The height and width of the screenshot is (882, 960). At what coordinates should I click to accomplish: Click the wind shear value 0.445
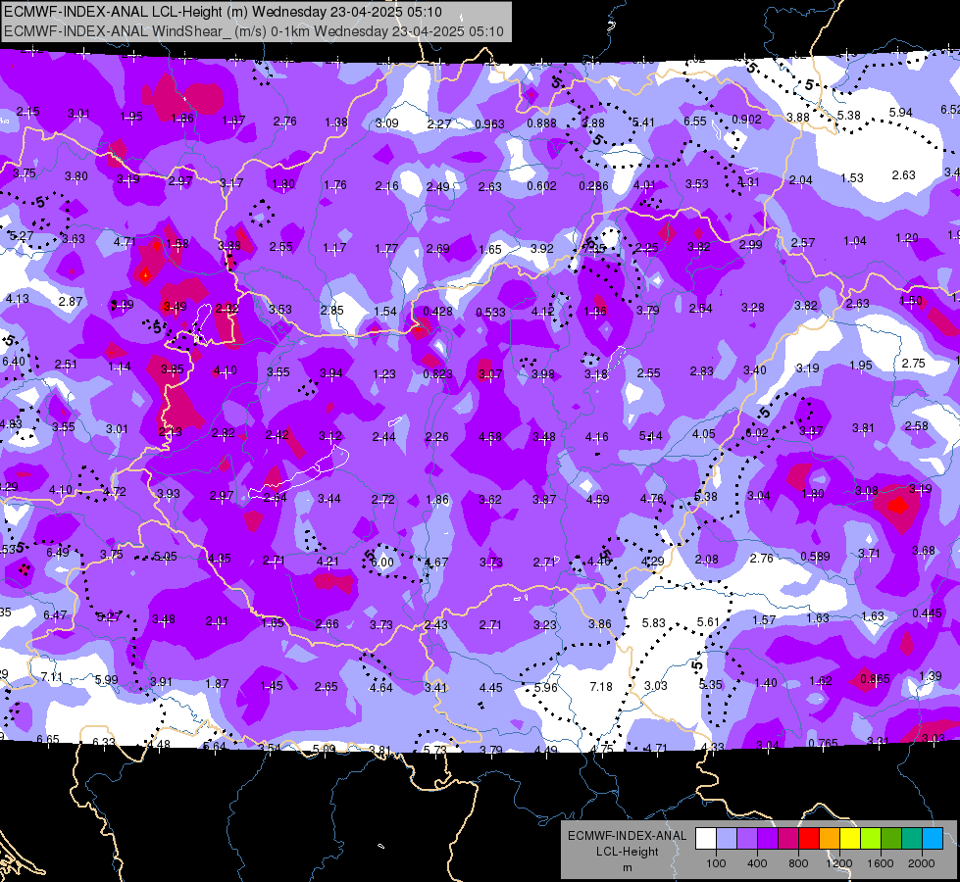tap(927, 613)
